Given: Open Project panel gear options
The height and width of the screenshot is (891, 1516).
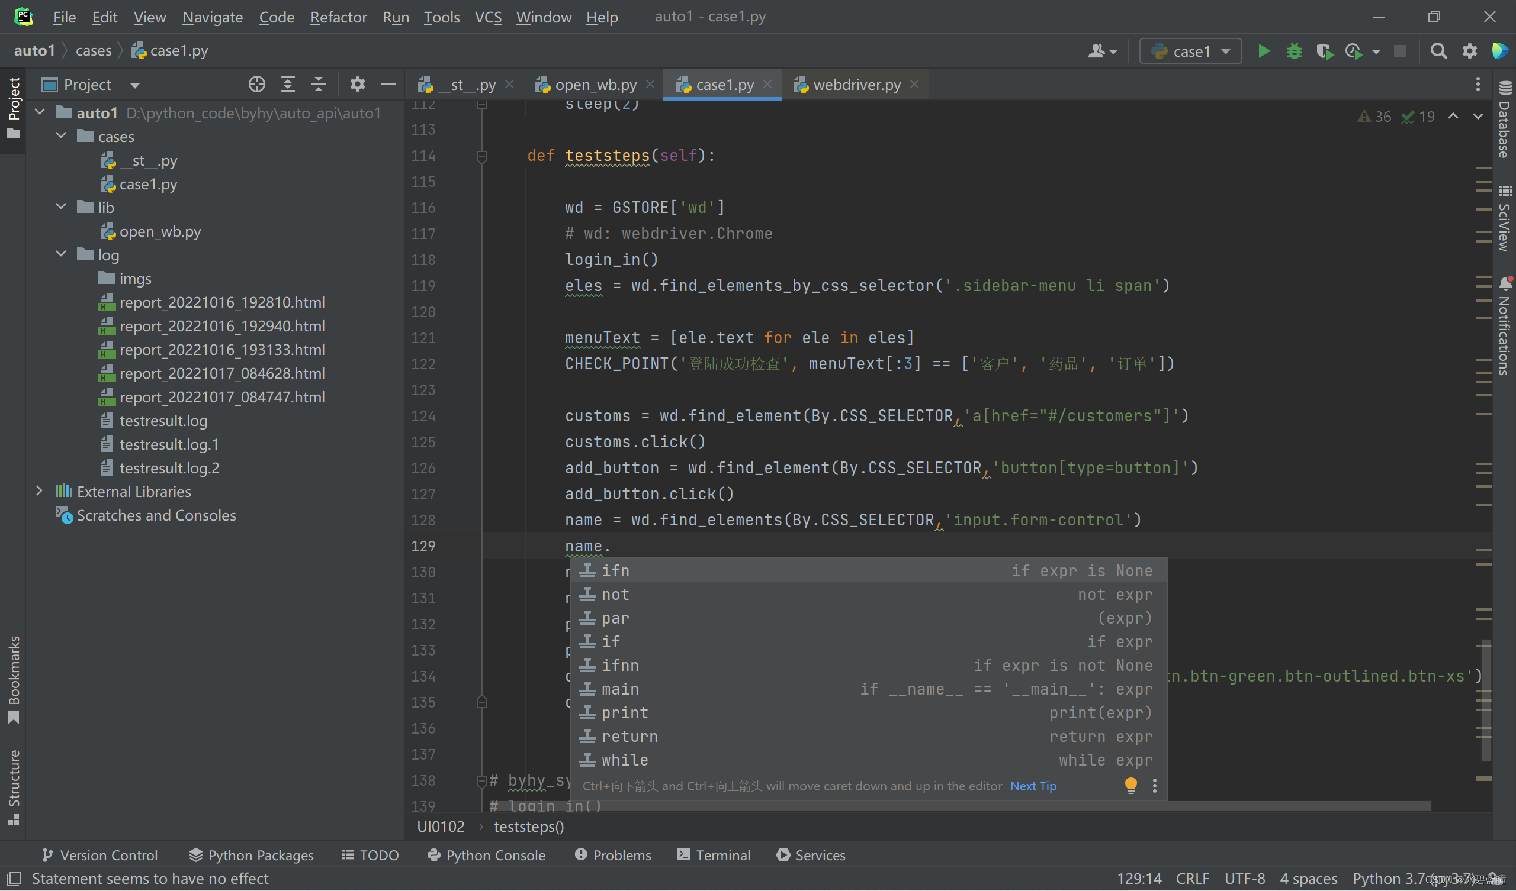Looking at the screenshot, I should coord(357,85).
